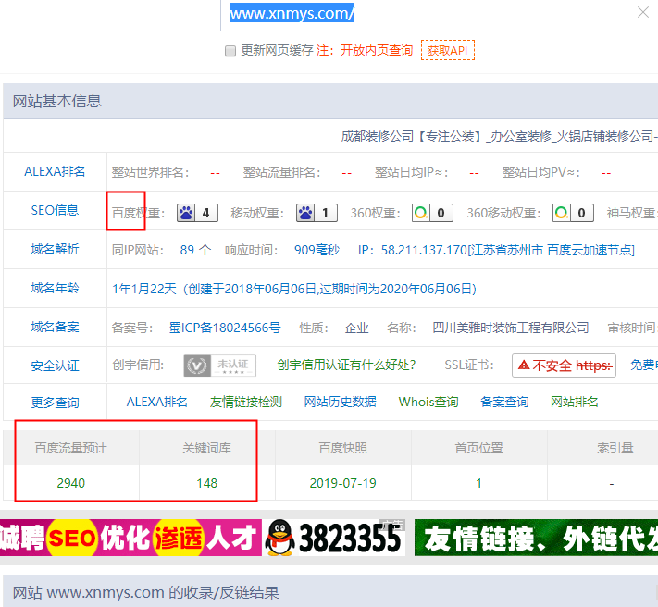
Task: Click the www.xnmys.com URL input field
Action: click(426, 14)
